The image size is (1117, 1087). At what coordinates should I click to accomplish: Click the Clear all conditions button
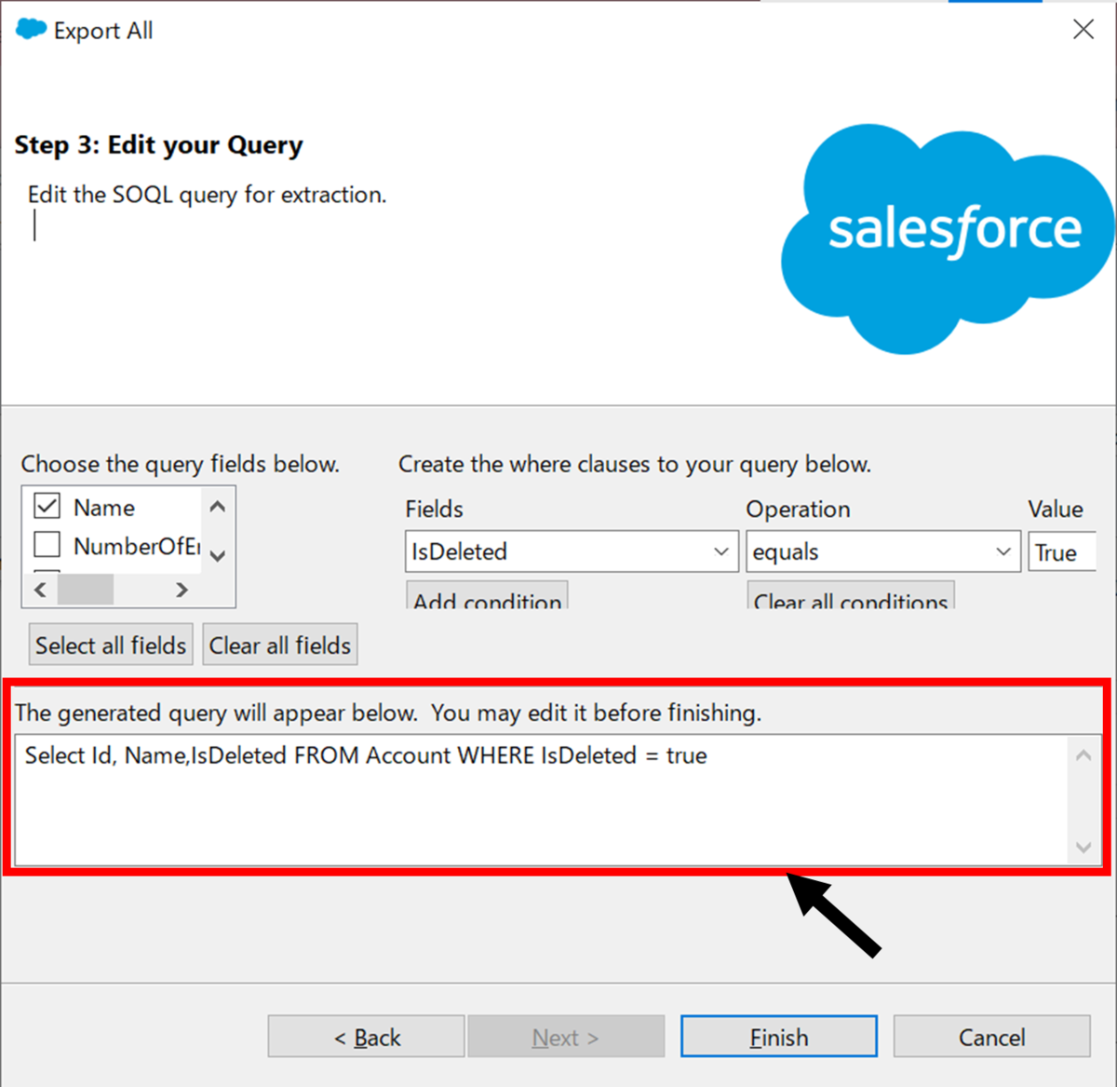point(851,596)
